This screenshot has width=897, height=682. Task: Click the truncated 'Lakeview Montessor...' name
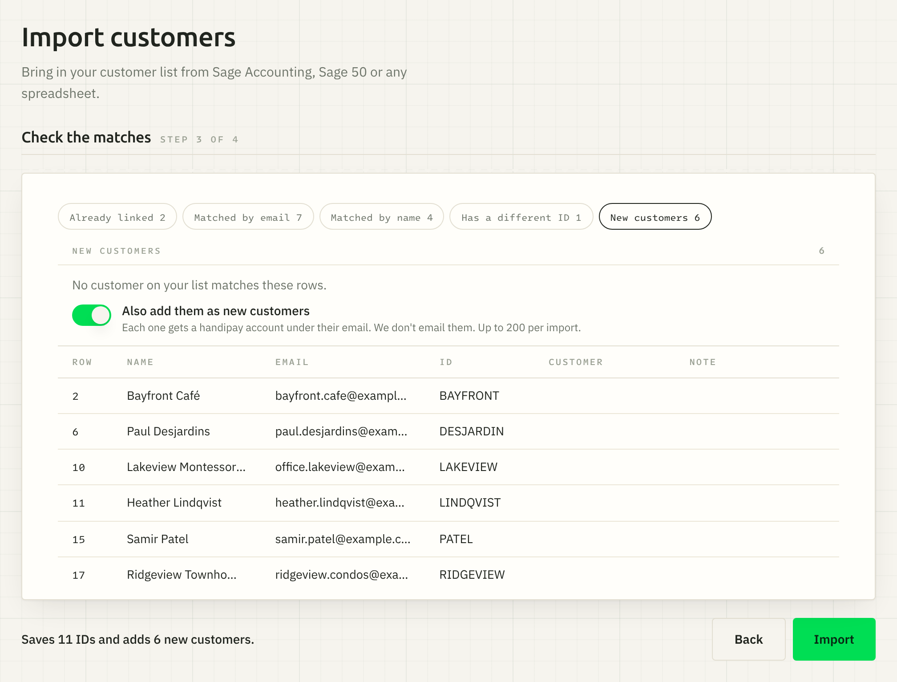(186, 467)
